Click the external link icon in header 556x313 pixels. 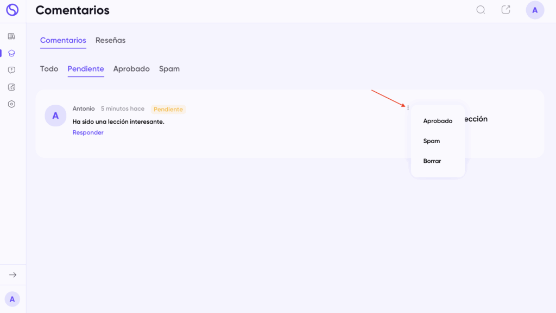pos(506,10)
